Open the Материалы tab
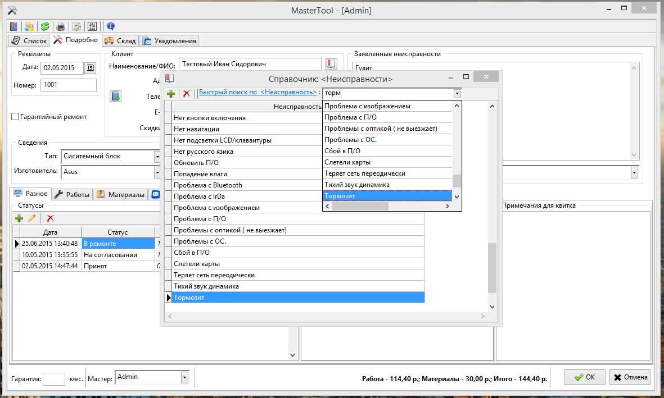The image size is (664, 398). click(x=121, y=194)
